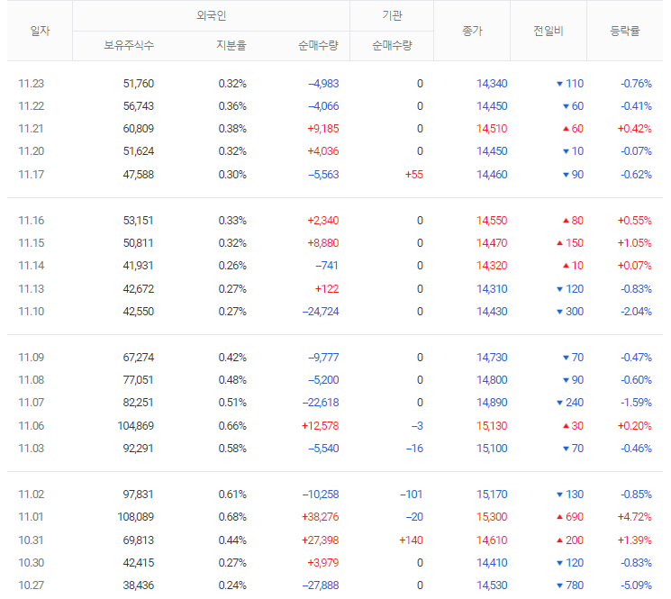This screenshot has width=671, height=599.
Task: Select the 11.13 date cell
Action: pyautogui.click(x=32, y=289)
